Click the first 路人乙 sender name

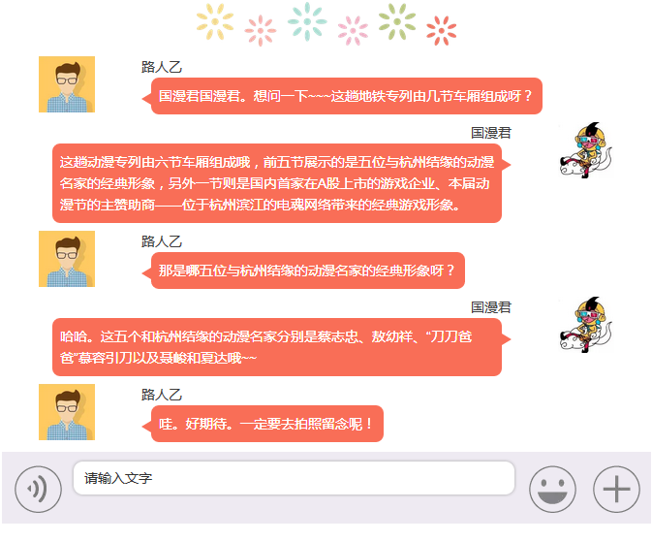click(162, 67)
